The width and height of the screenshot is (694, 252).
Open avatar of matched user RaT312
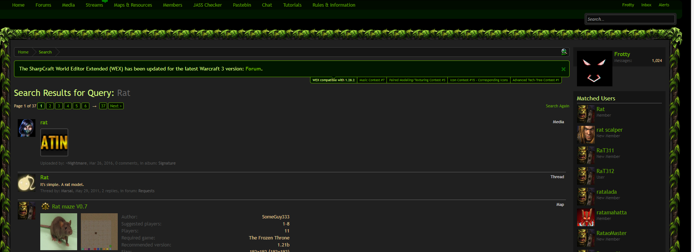586,176
